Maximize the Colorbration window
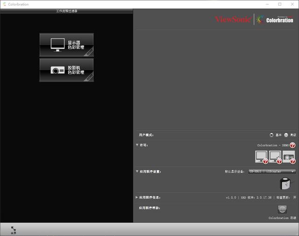 (280, 4)
